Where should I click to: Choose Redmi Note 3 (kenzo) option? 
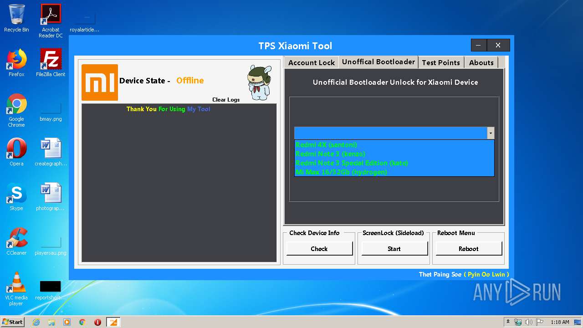(x=394, y=154)
